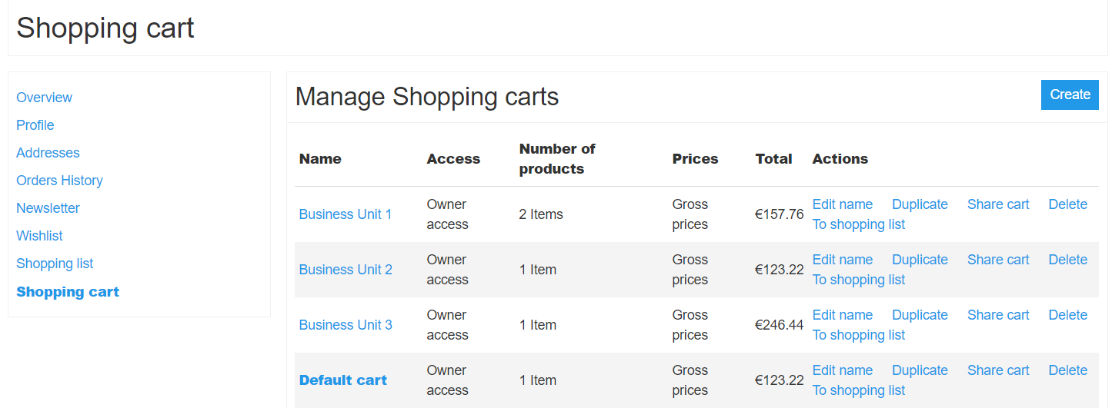The height and width of the screenshot is (408, 1112).
Task: Open the Business Unit 3 cart
Action: point(346,325)
